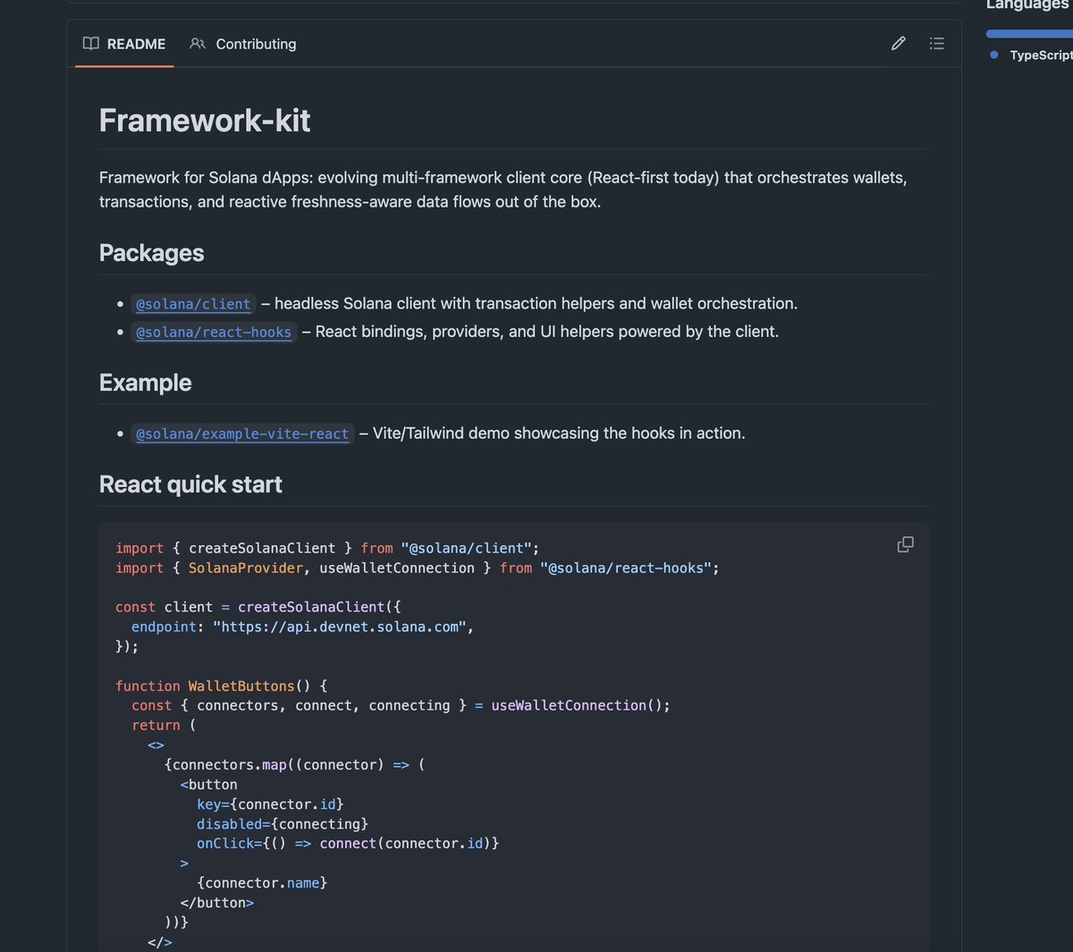1073x952 pixels.
Task: Click the "key={connector.id}" code line
Action: pos(270,804)
